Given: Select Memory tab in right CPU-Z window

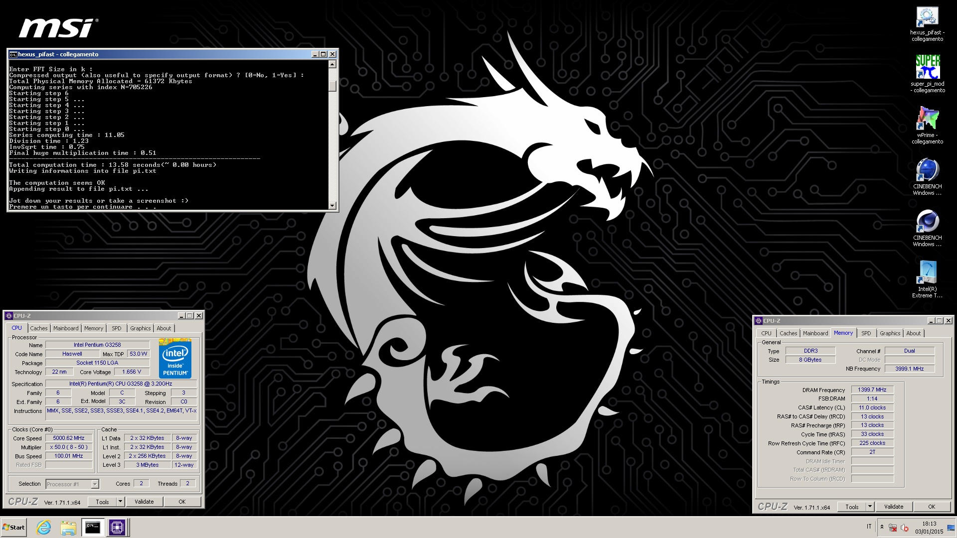Looking at the screenshot, I should pos(843,333).
